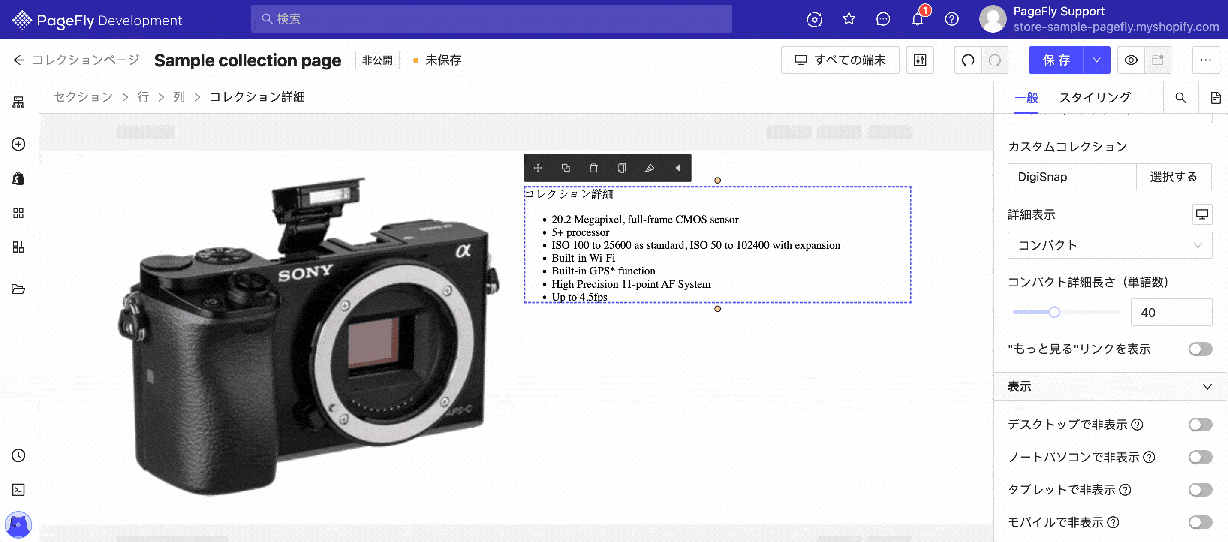This screenshot has height=542, width=1228.
Task: Click the コレクションページ back link
Action: (86, 60)
